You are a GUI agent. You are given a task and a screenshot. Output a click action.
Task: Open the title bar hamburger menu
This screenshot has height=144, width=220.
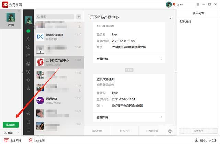click(198, 4)
